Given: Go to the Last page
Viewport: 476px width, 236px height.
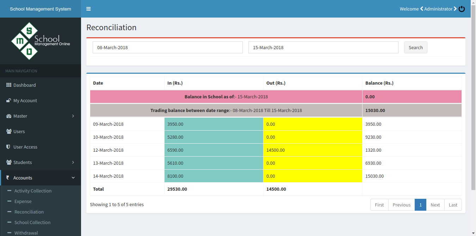Looking at the screenshot, I should tap(453, 205).
